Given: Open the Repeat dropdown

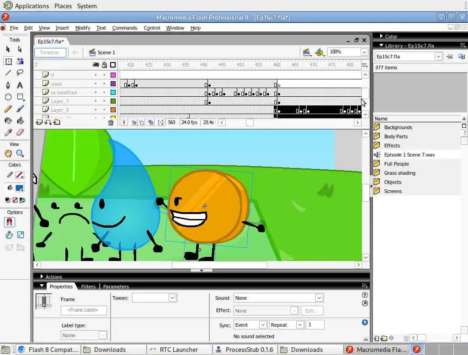Looking at the screenshot, I should point(300,324).
